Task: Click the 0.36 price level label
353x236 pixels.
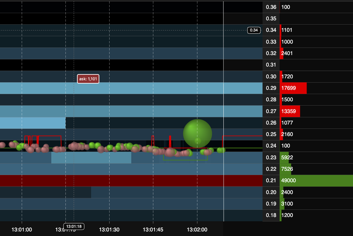Action: click(x=271, y=7)
